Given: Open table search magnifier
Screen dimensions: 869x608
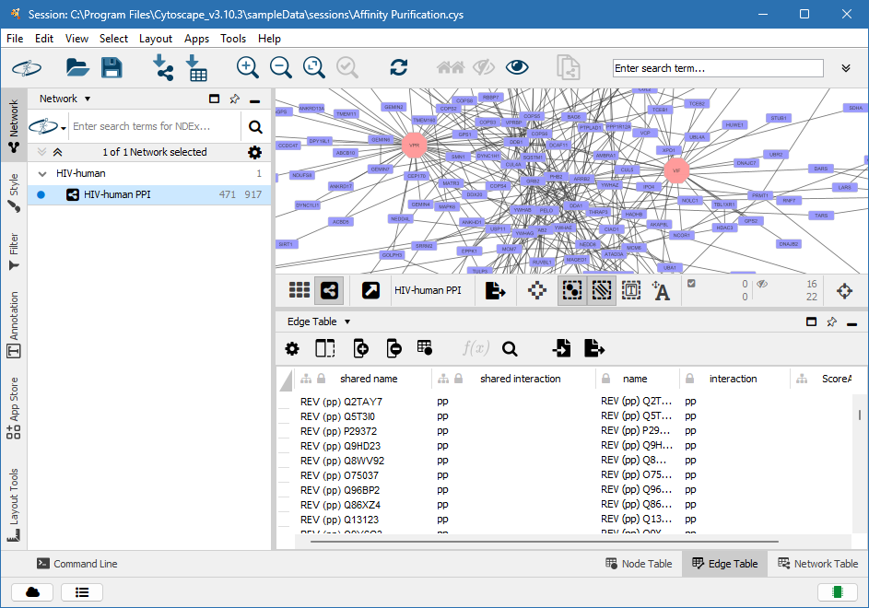Looking at the screenshot, I should (510, 348).
